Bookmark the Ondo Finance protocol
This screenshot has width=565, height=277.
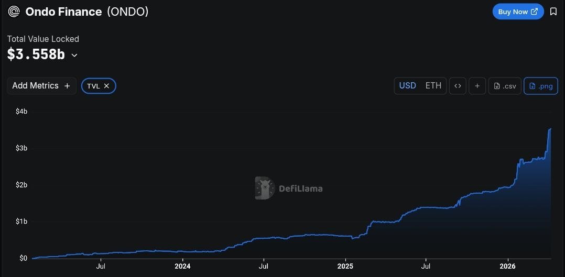point(553,12)
